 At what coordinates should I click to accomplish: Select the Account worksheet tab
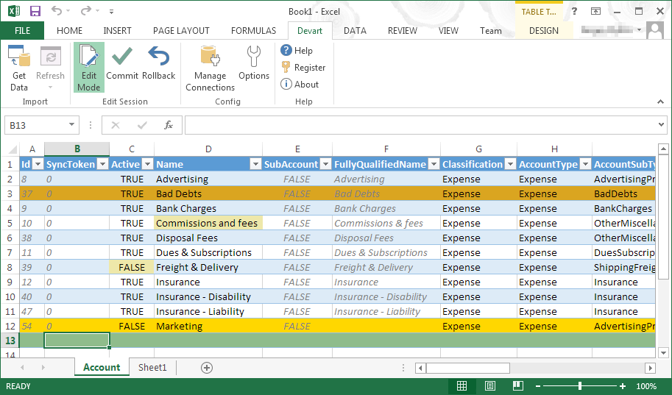102,367
